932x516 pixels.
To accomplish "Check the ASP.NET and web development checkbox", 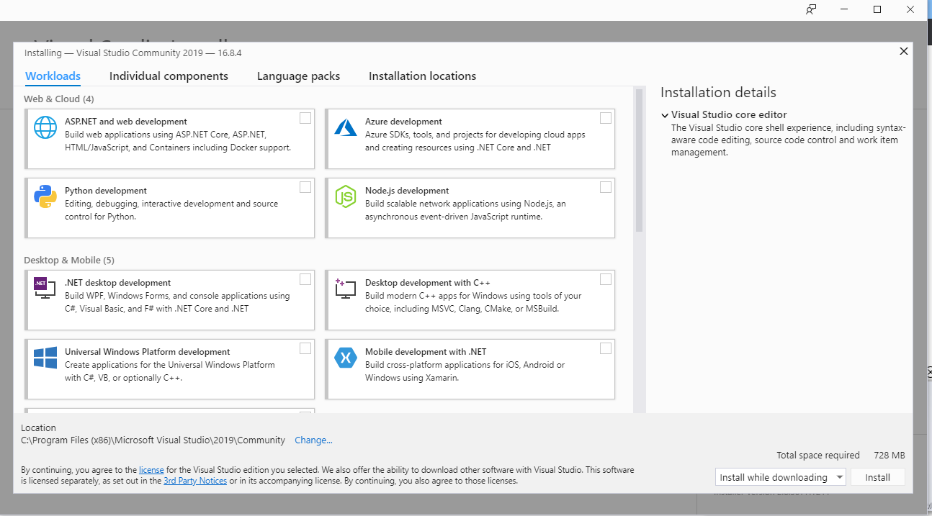I will coord(305,118).
